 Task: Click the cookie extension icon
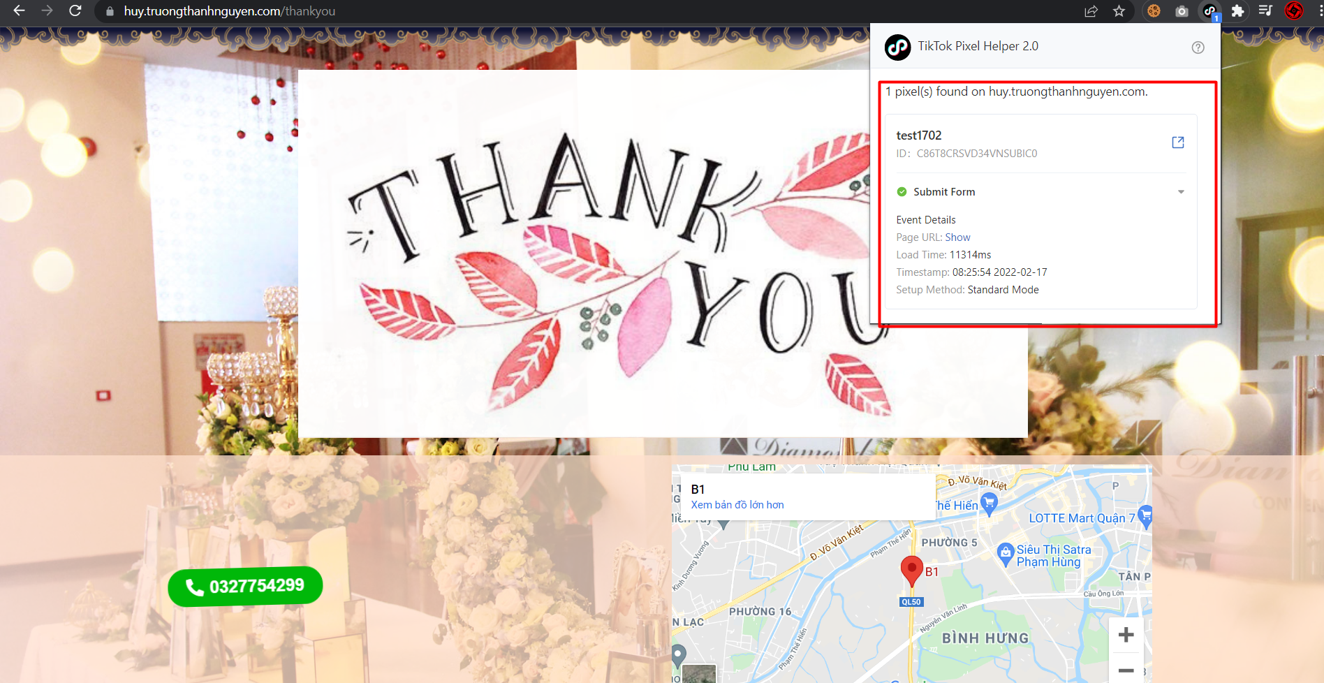tap(1154, 11)
